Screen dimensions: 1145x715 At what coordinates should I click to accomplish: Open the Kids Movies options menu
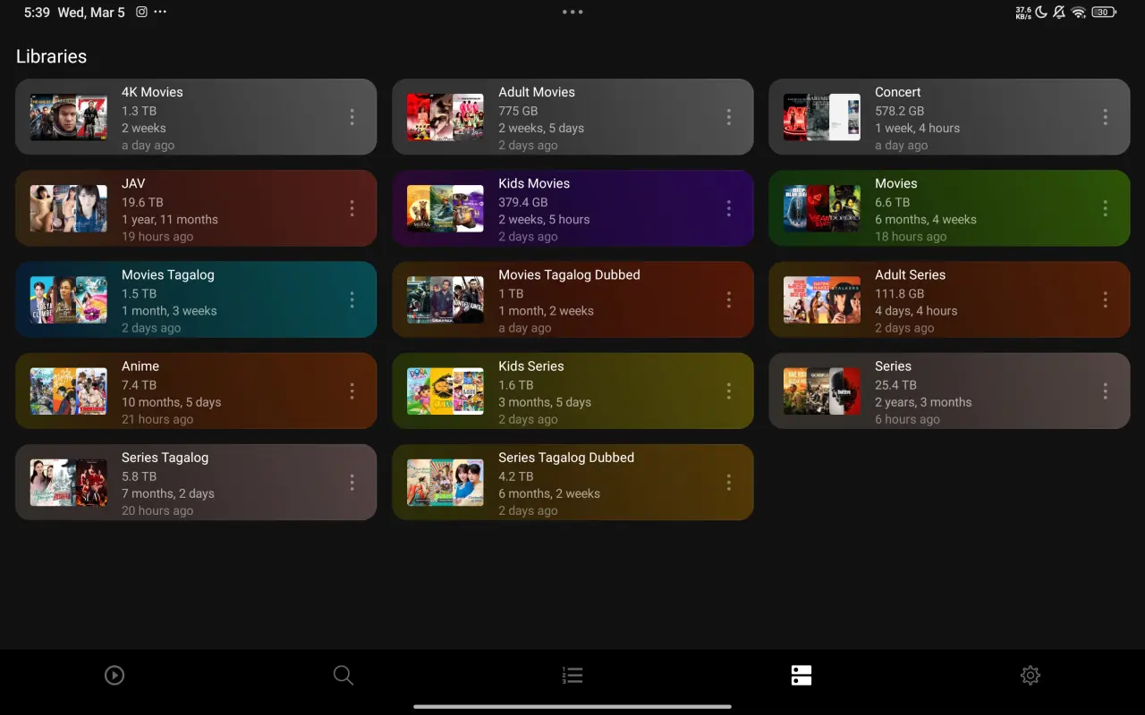tap(728, 208)
